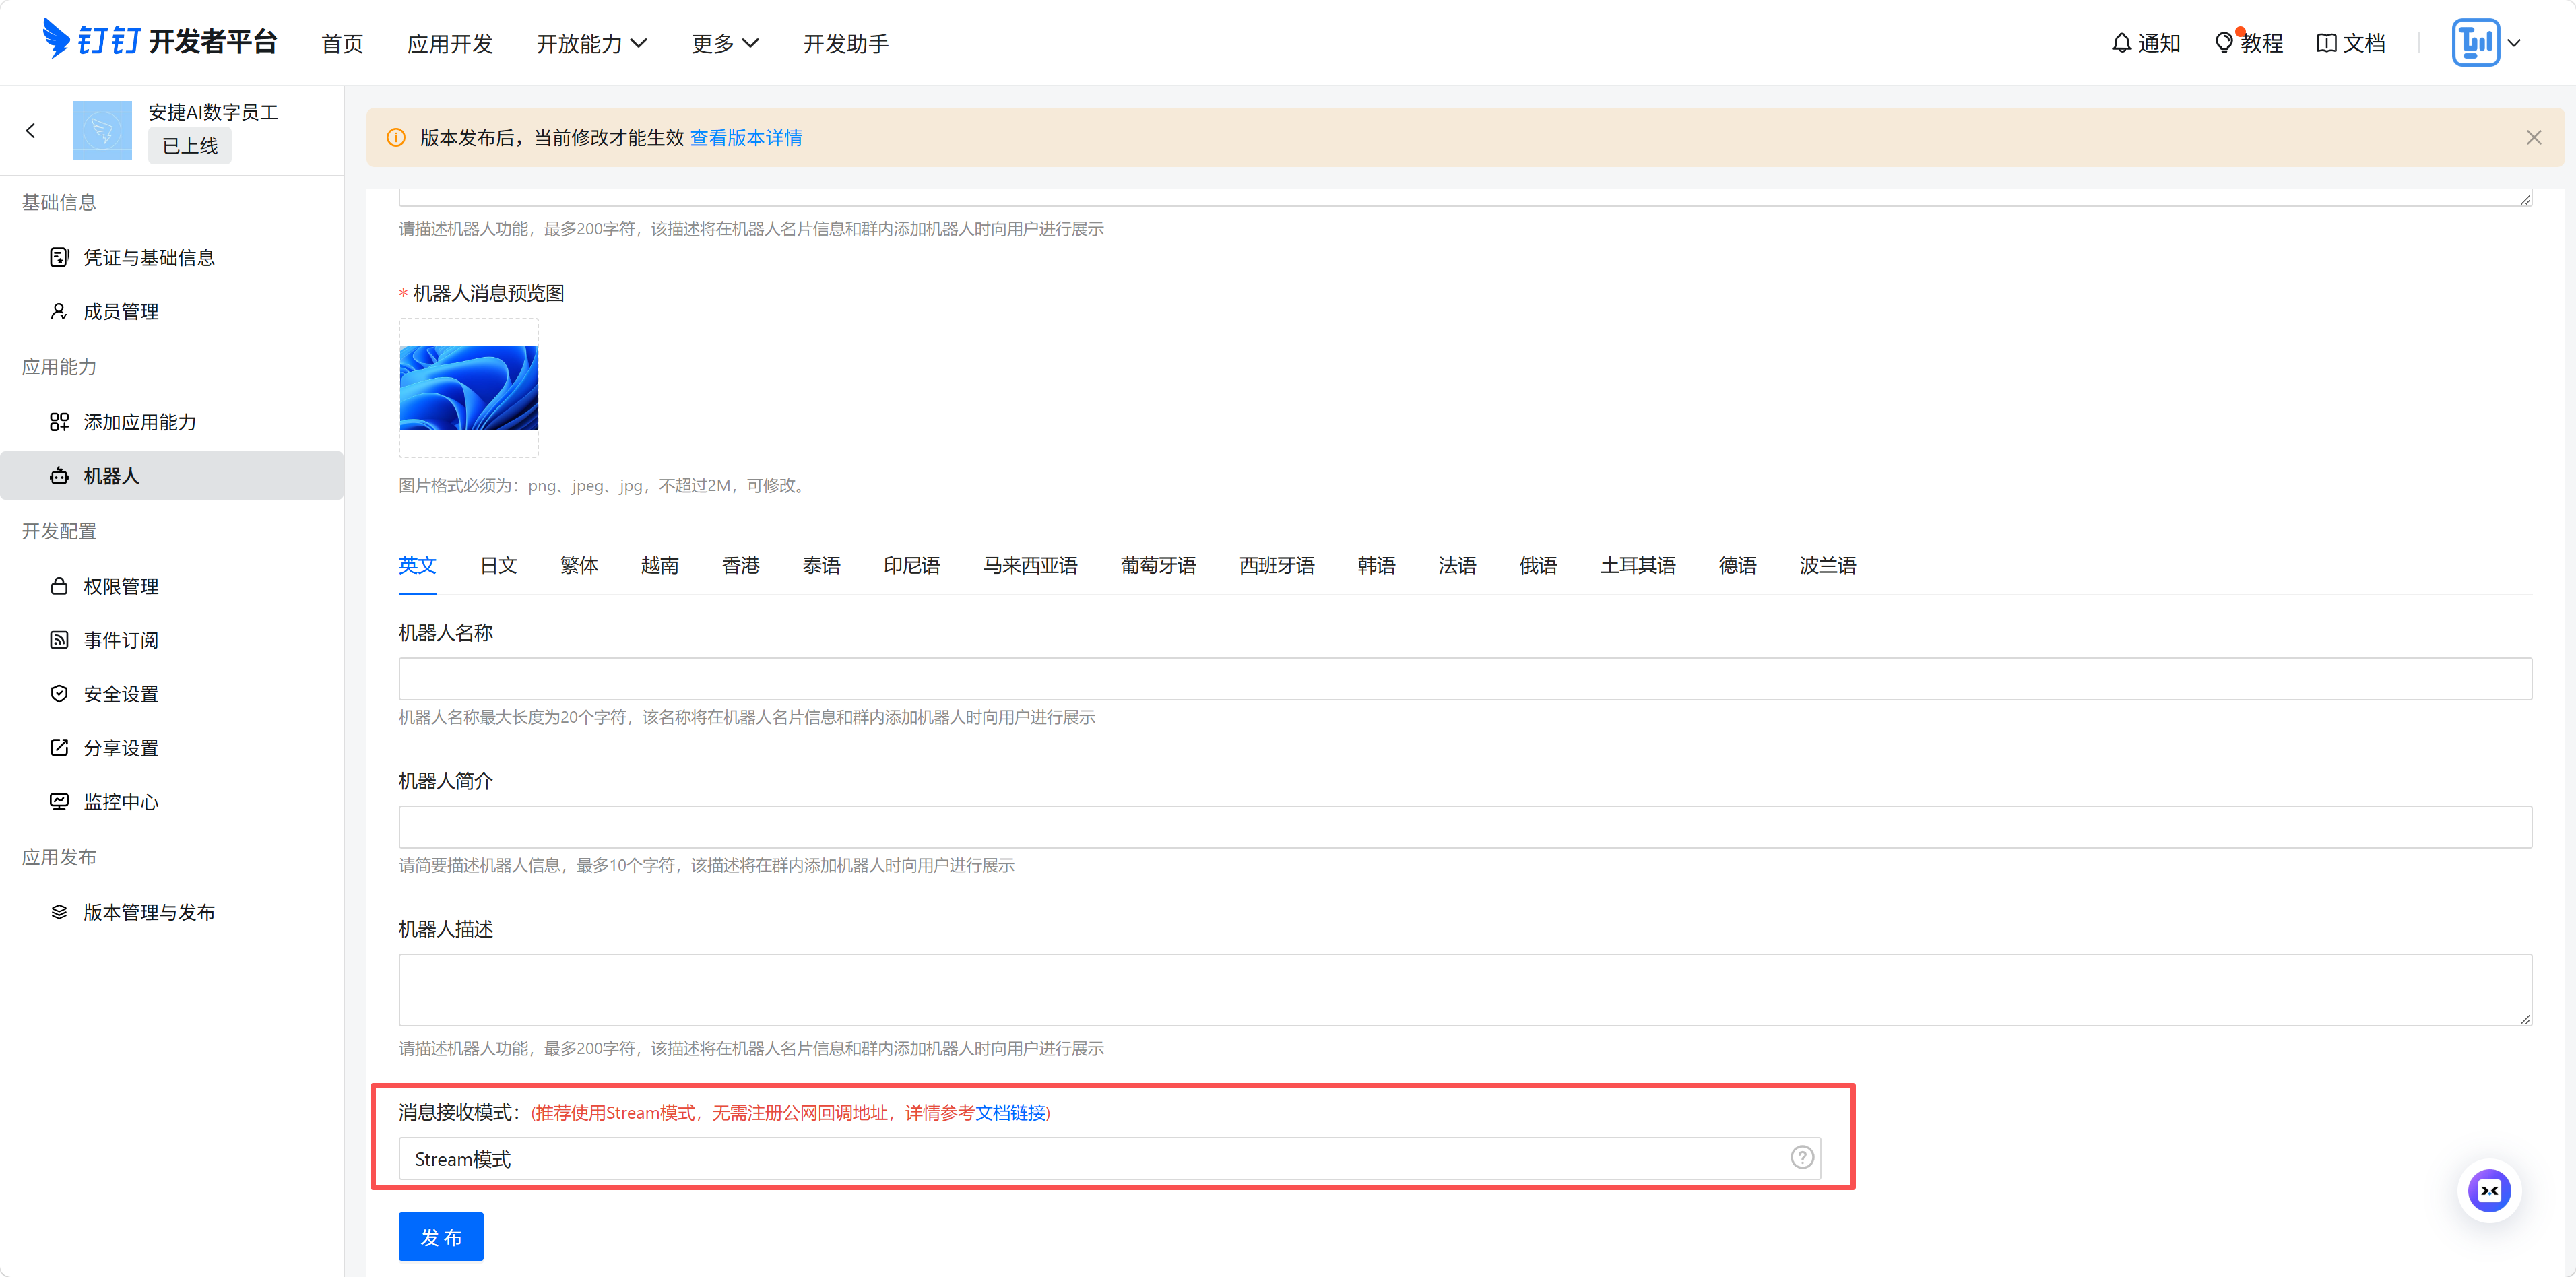Focus the 机器人名称 input field

tap(1465, 678)
